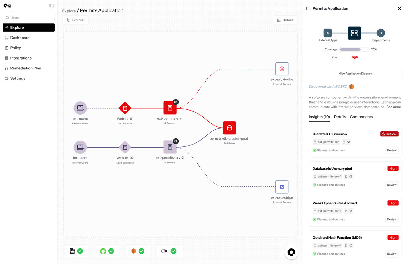The width and height of the screenshot is (408, 264).
Task: Click the cloud plug integration status icon
Action: point(164,251)
